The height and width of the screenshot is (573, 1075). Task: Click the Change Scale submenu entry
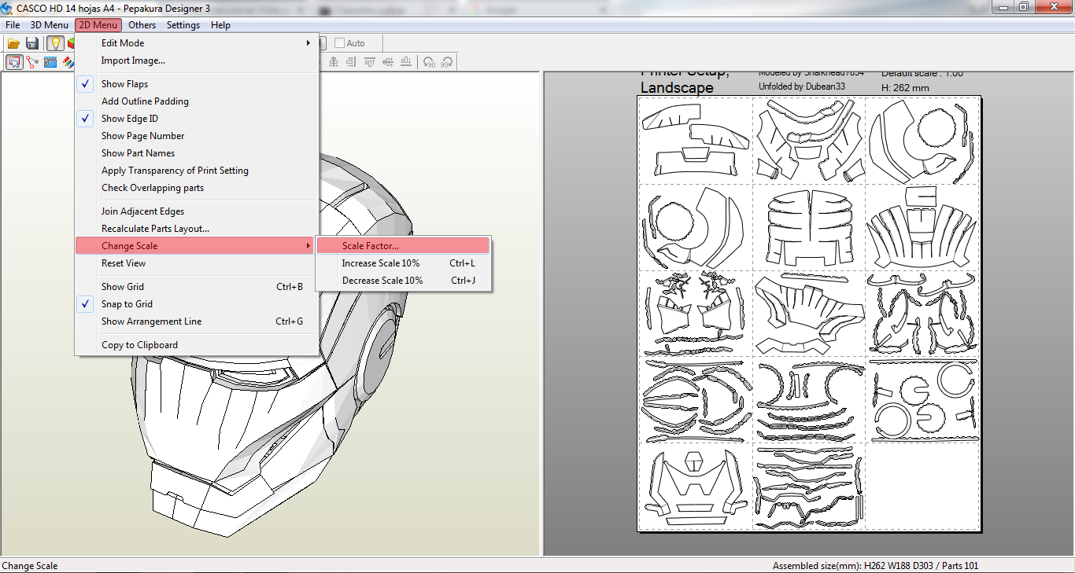197,246
